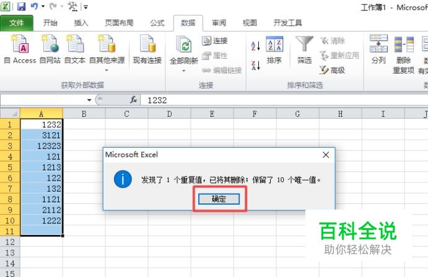This screenshot has width=428, height=277.
Task: Open the Undo history dropdown arrow
Action: [43, 6]
